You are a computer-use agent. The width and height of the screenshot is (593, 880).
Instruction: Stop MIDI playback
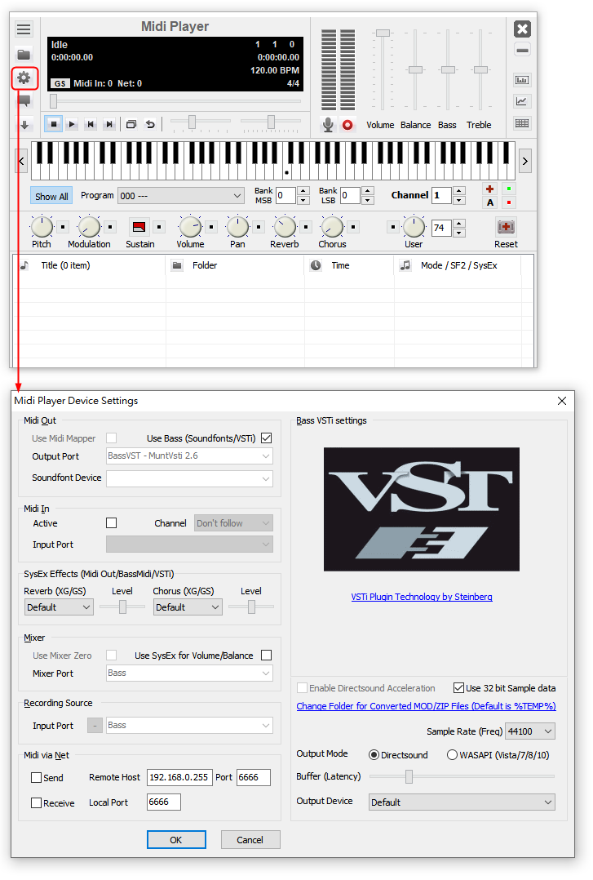pyautogui.click(x=53, y=124)
